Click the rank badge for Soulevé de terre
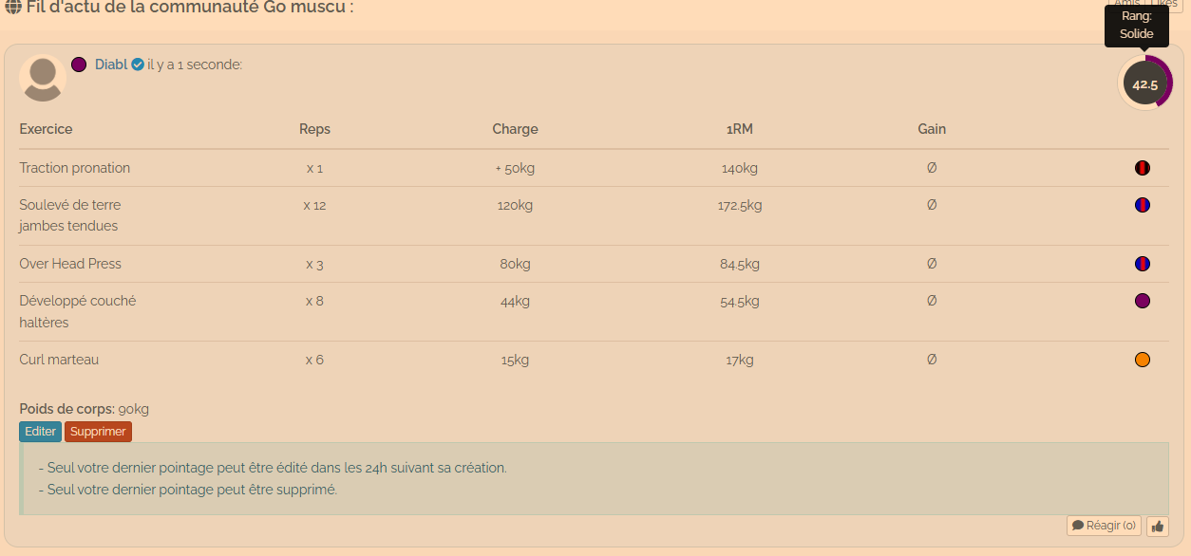1191x556 pixels. pyautogui.click(x=1143, y=205)
